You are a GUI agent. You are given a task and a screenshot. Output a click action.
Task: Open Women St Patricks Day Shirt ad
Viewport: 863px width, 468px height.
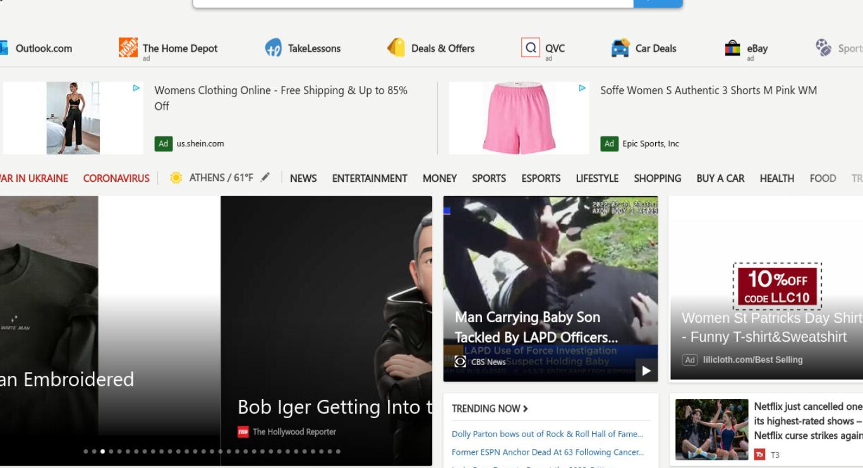(772, 327)
